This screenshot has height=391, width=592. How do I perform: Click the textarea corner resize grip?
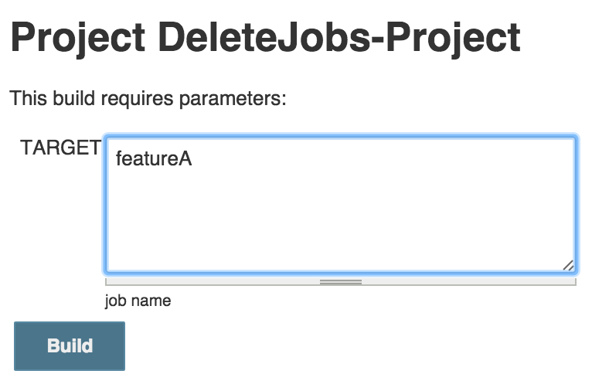coord(568,265)
